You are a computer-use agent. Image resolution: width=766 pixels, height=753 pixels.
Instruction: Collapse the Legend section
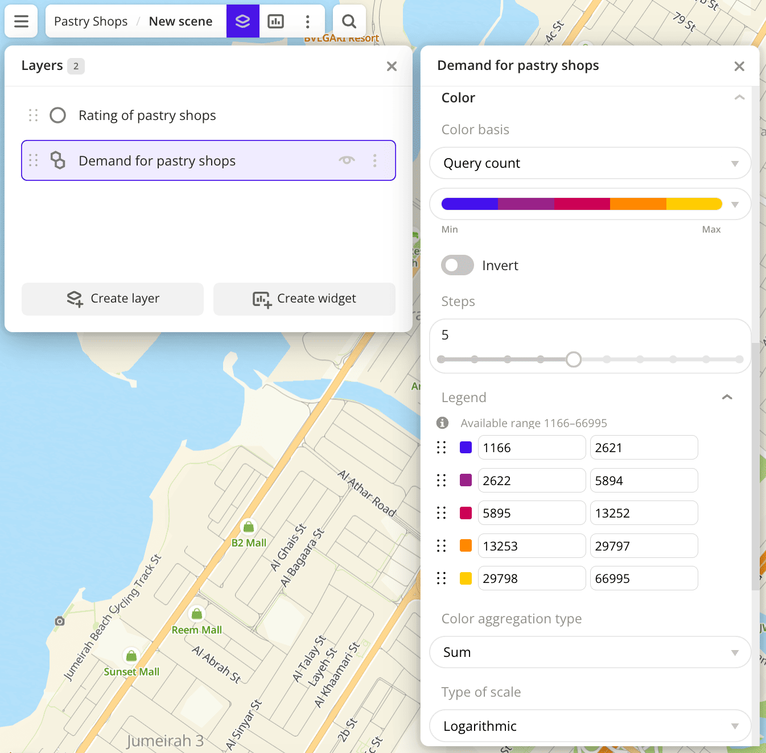tap(727, 398)
